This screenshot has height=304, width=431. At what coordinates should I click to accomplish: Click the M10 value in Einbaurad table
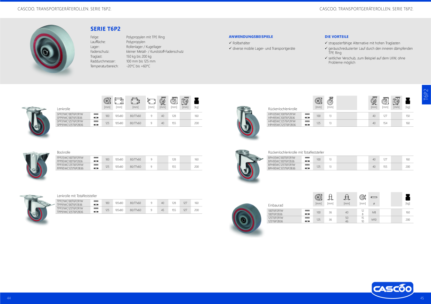pyautogui.click(x=374, y=220)
